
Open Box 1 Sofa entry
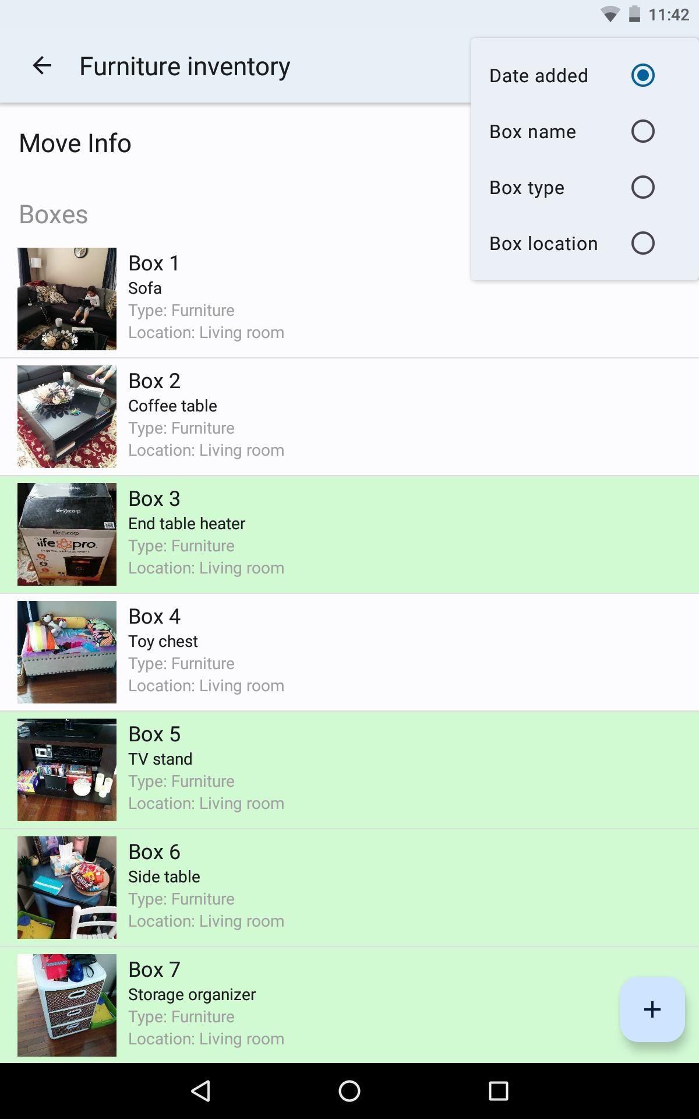pos(349,299)
